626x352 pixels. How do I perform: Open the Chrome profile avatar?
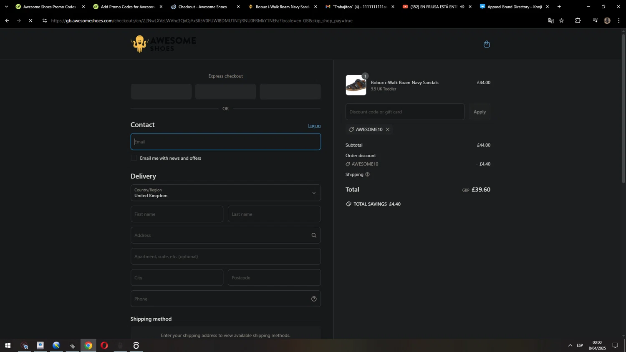pos(607,20)
